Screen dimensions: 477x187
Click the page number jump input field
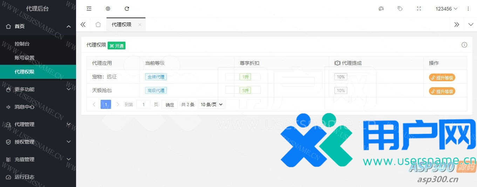click(x=143, y=104)
